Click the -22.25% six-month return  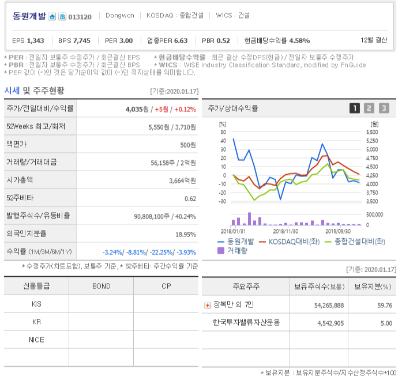click(x=161, y=253)
